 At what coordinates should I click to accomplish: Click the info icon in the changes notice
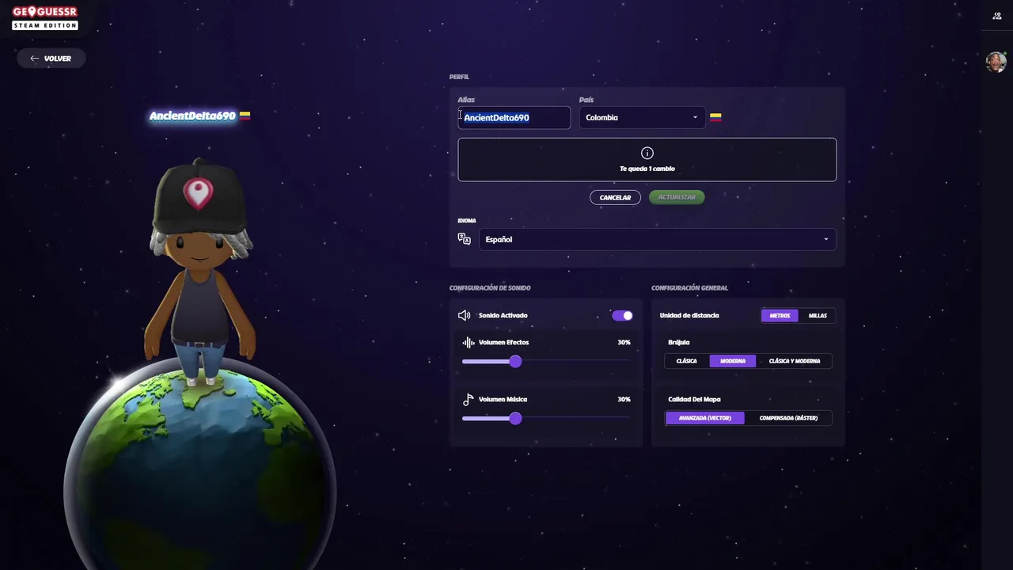(647, 153)
